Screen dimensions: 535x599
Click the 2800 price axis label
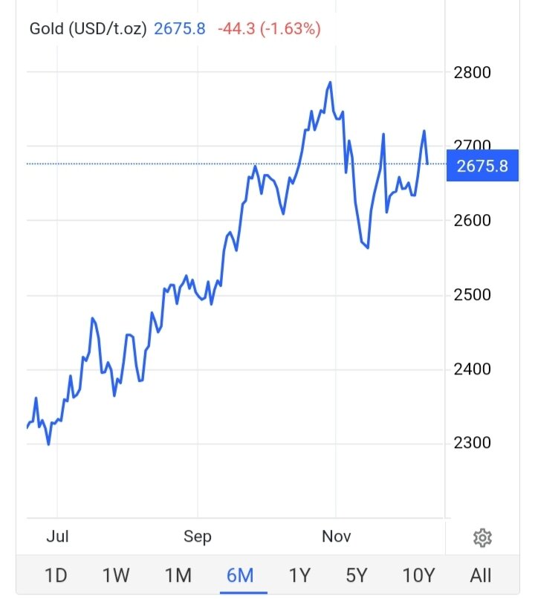coord(471,73)
